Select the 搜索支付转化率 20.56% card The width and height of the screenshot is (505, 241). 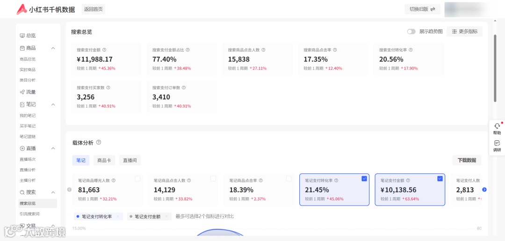point(408,59)
